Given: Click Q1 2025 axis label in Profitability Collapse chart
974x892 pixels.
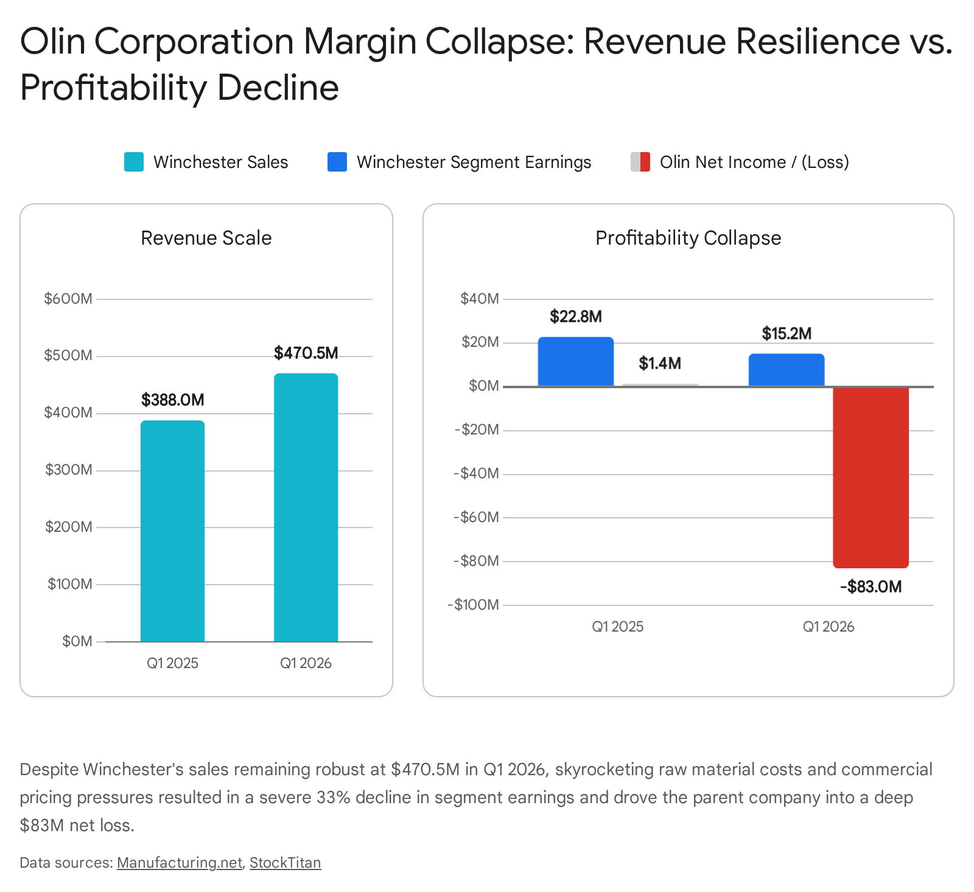Looking at the screenshot, I should tap(618, 627).
